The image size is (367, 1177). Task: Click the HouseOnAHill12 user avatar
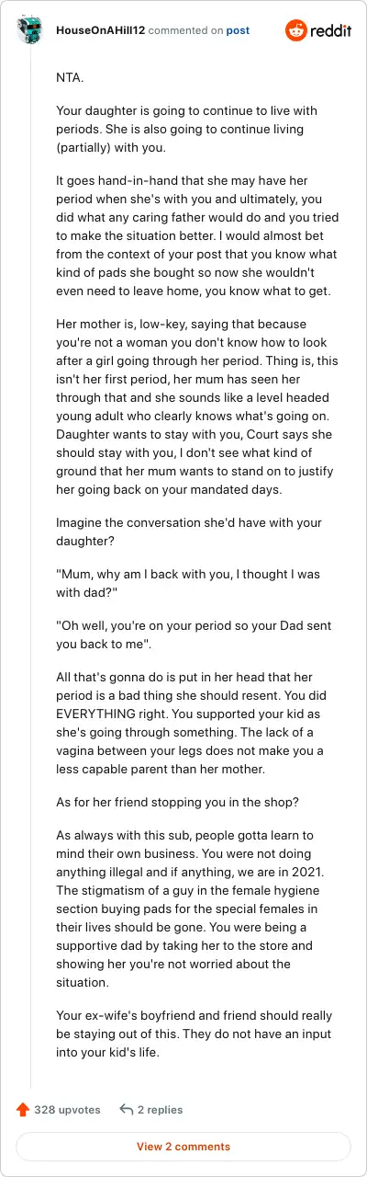click(x=31, y=30)
